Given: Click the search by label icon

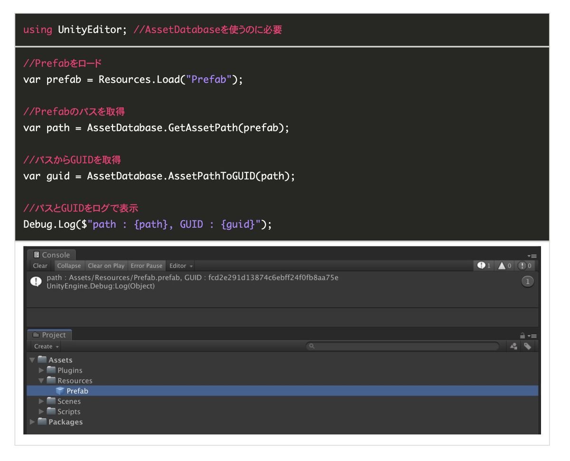Looking at the screenshot, I should click(527, 347).
